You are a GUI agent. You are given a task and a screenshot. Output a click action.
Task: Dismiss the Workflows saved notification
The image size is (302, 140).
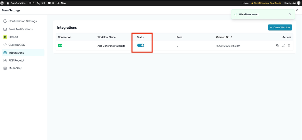pyautogui.click(x=290, y=14)
